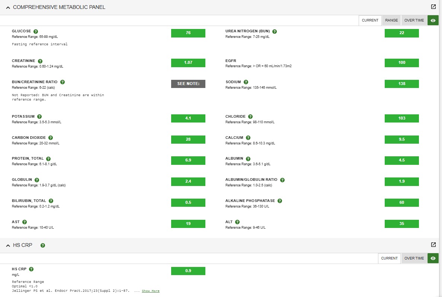Toggle eye visibility for HS CRP section
Image resolution: width=442 pixels, height=297 pixels.
pos(433,258)
